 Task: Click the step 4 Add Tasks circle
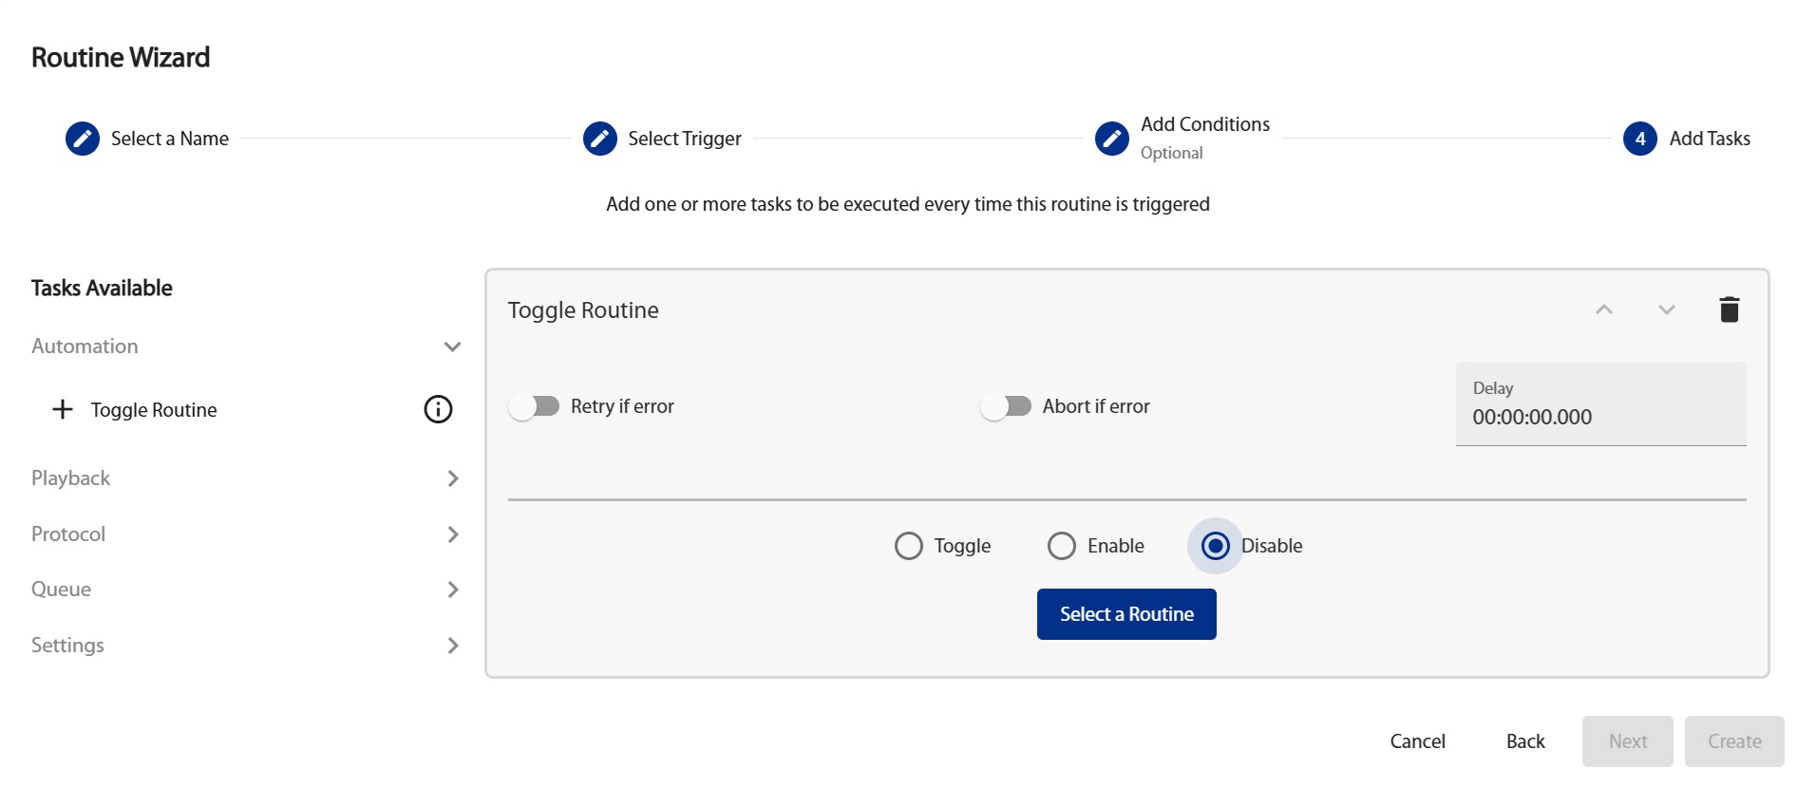click(x=1640, y=139)
